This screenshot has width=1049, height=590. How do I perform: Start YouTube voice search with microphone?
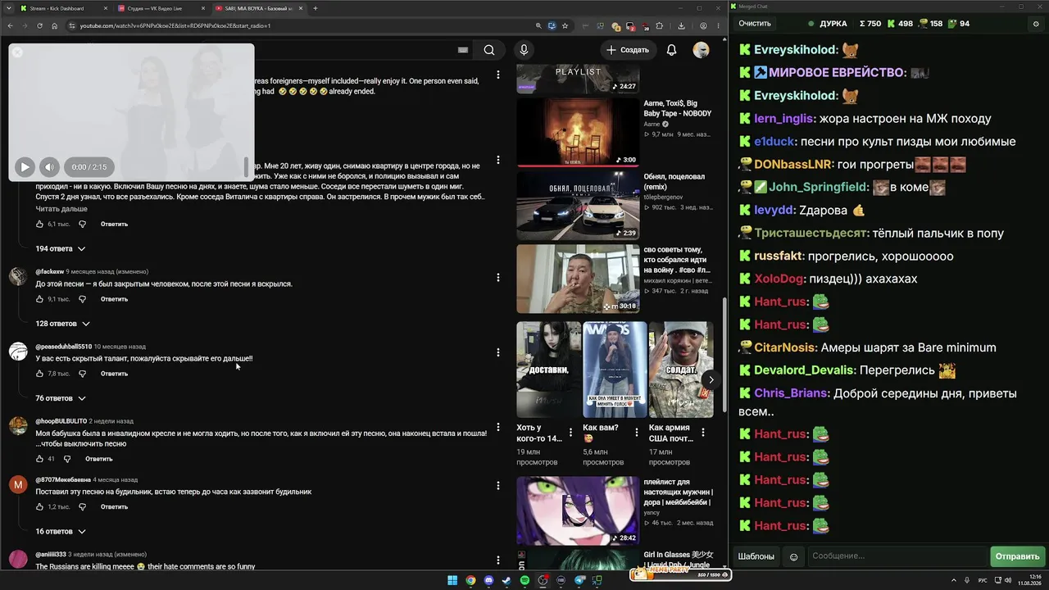coord(524,50)
